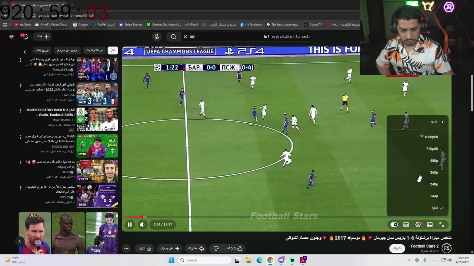Click the video progress bar scrubber
The height and width of the screenshot is (266, 474).
pyautogui.click(x=142, y=217)
